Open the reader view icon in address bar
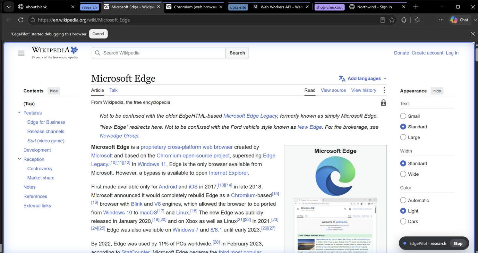The image size is (478, 253). pos(383,20)
